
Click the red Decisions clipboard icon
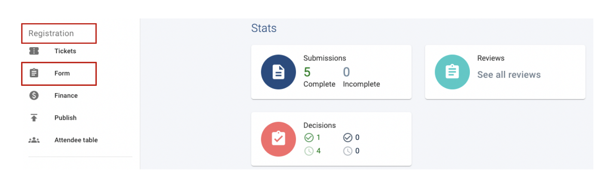coord(278,139)
